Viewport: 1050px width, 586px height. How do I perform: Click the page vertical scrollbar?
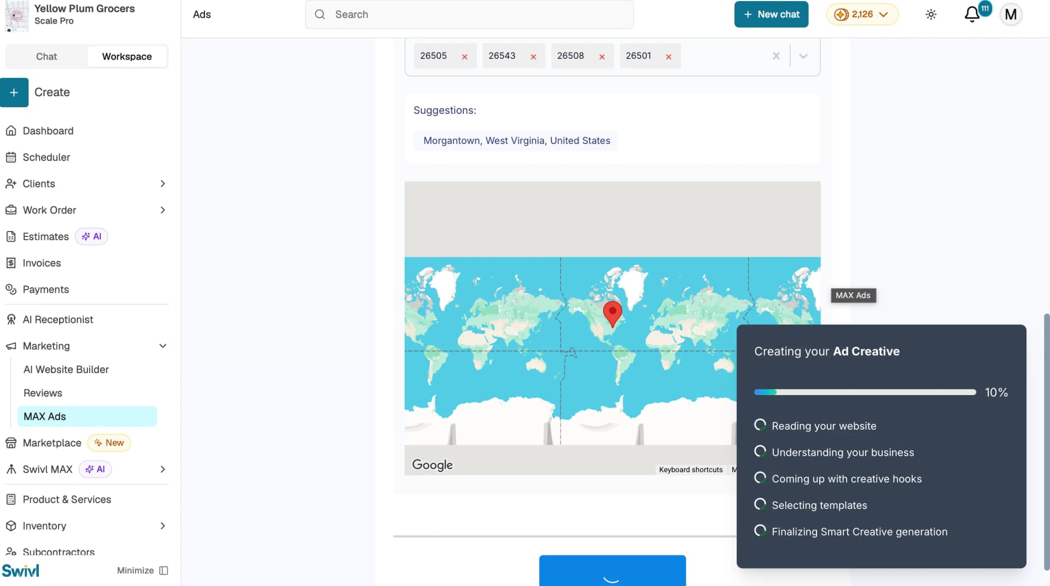tap(1046, 442)
